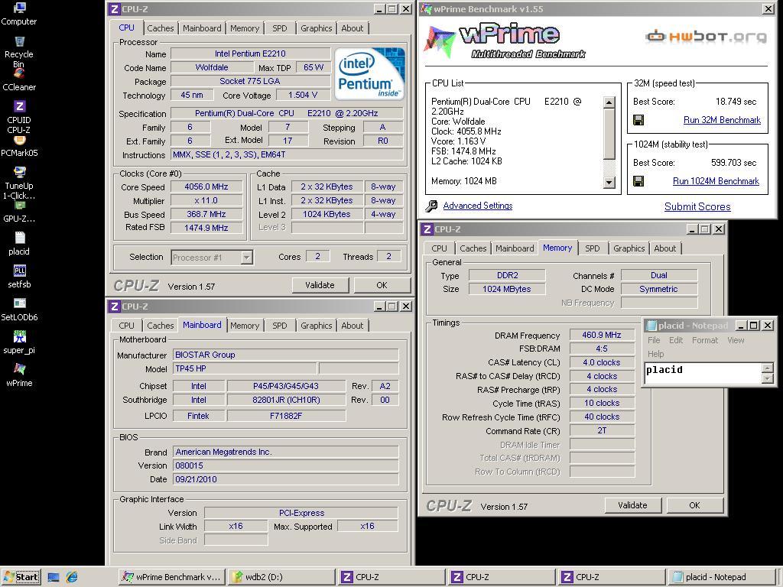Open the View menu in Notepad

click(736, 340)
